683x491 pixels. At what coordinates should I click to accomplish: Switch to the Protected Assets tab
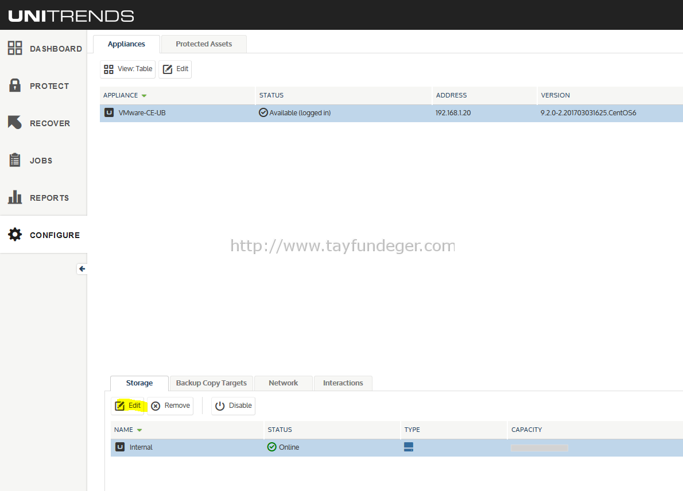[204, 44]
